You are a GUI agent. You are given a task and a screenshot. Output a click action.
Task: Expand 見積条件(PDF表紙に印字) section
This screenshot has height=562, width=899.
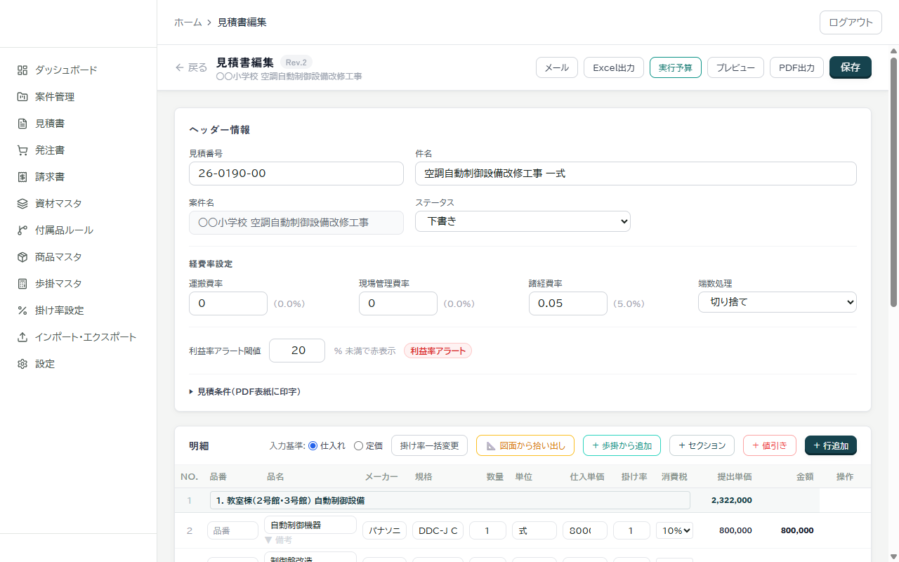245,392
